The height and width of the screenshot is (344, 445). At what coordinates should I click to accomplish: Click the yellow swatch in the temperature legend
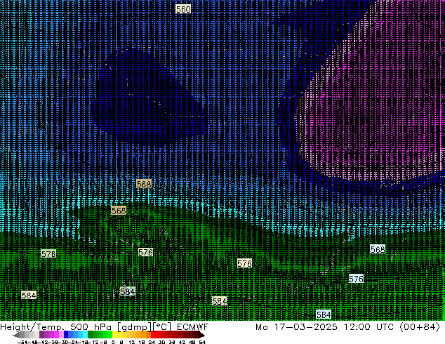pos(114,335)
